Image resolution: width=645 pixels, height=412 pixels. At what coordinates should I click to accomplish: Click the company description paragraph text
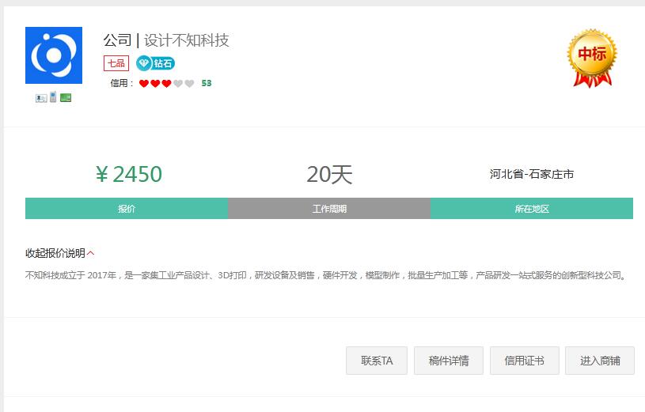[x=326, y=275]
